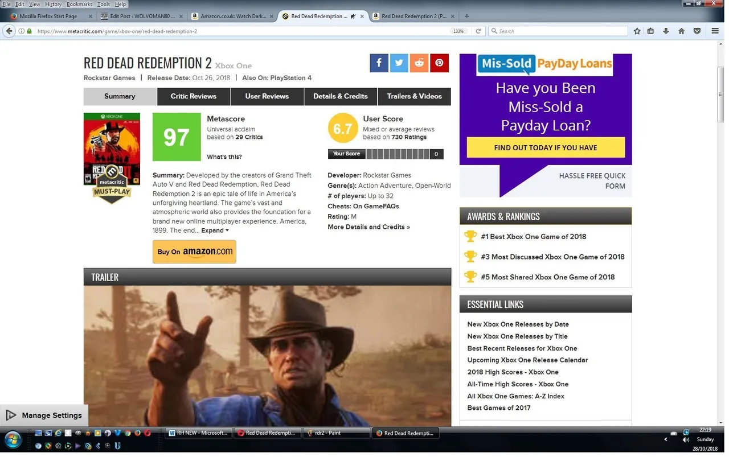Switch to the User Reviews tab
This screenshot has height=457, width=729.
pos(267,96)
